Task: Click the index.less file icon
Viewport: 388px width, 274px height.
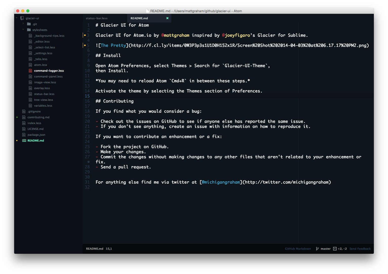Action: (x=24, y=123)
